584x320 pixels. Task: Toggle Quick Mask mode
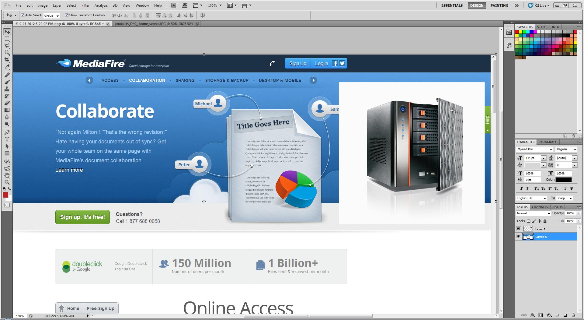7,205
